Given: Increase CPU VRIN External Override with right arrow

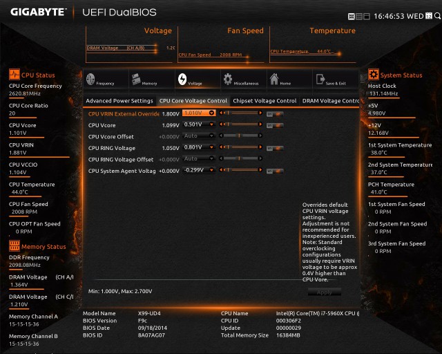Looking at the screenshot, I should pyautogui.click(x=260, y=113).
